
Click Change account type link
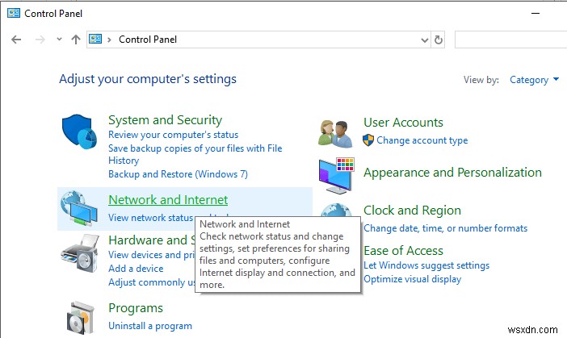tap(422, 140)
